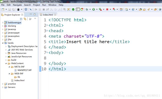
Task: Toggle the Use Step Filters icon
Action: coord(68,9)
